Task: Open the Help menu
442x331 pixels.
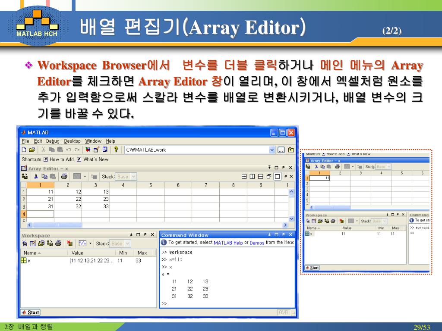Action: point(110,141)
